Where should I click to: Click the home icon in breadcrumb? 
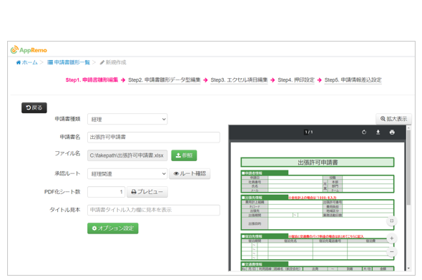coord(19,62)
